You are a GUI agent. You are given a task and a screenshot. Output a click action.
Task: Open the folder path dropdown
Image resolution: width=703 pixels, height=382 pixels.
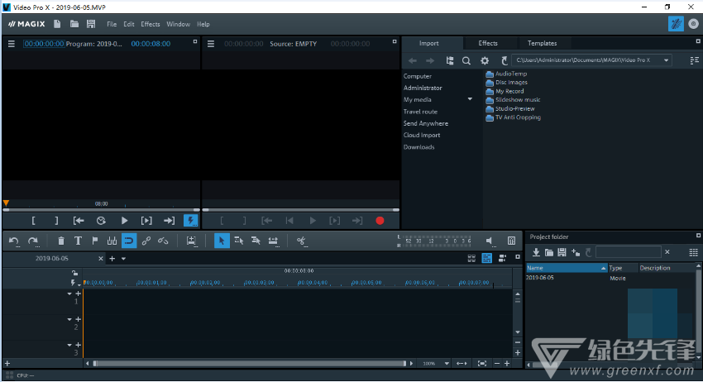click(x=667, y=60)
